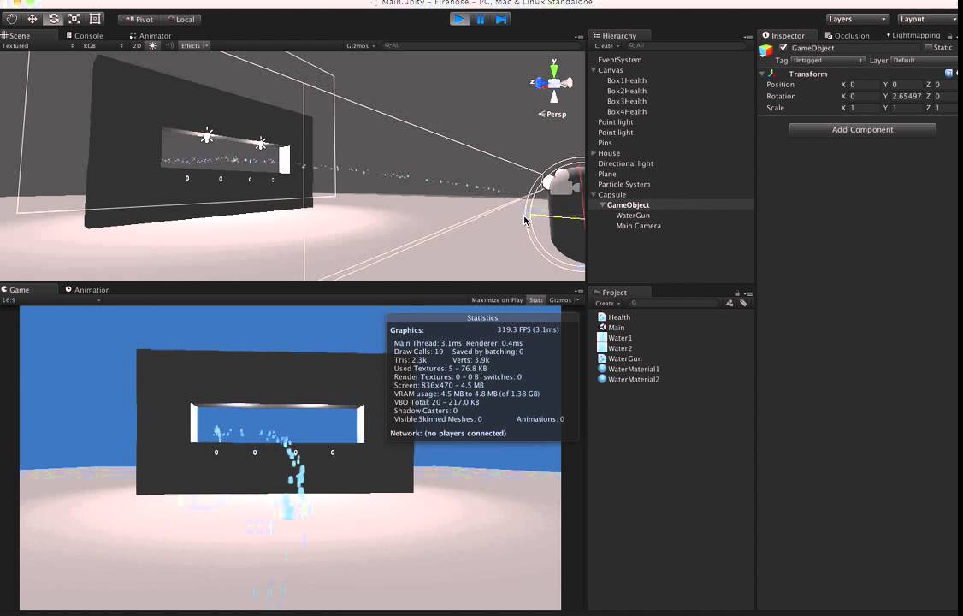This screenshot has height=616, width=963.
Task: Open the Occlusion tab
Action: (848, 36)
